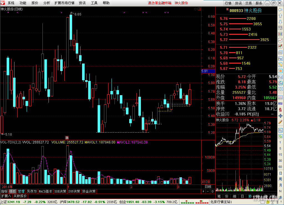Click the up arrow sidebar icon
Viewport: 284px width, 205px height.
(x=280, y=16)
